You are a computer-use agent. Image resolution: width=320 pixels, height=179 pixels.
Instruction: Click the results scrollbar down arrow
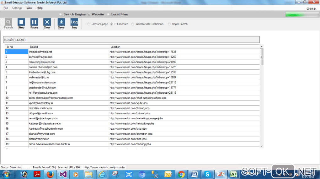262,146
